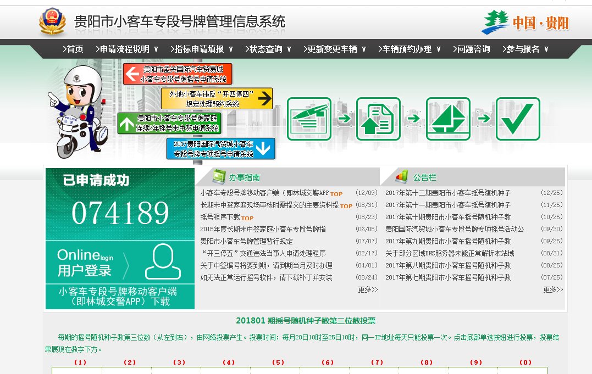This screenshot has height=374, width=592.
Task: Select the 问题咨询 menu item
Action: pos(472,48)
